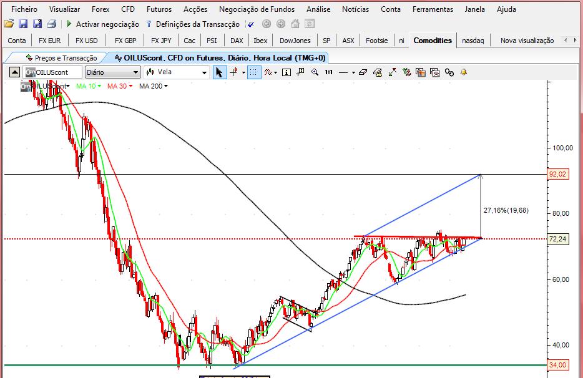The width and height of the screenshot is (583, 378).
Task: Select the eraser tool
Action: 363,72
